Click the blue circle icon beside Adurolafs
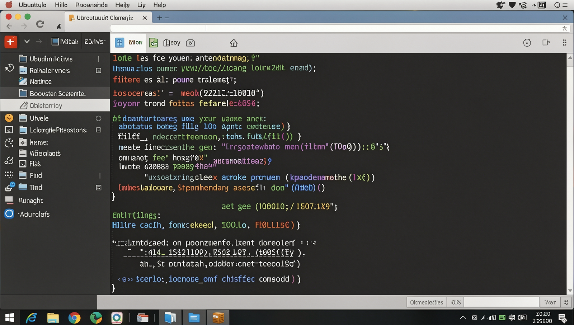Screen dimensions: 574x325 click(x=9, y=214)
